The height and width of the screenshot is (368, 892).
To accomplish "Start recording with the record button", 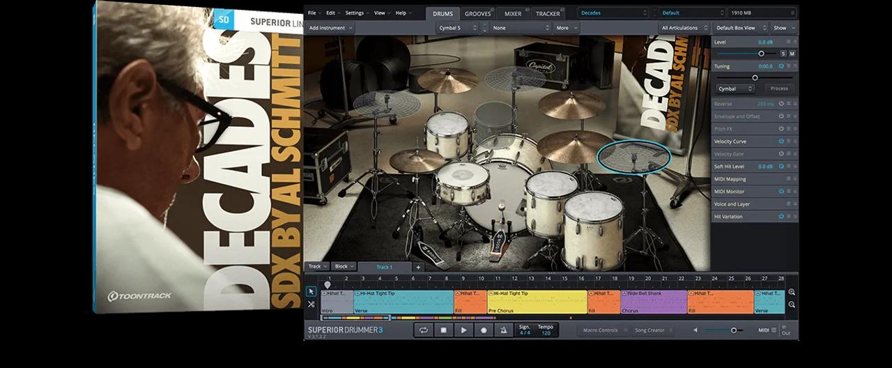I will click(x=484, y=330).
